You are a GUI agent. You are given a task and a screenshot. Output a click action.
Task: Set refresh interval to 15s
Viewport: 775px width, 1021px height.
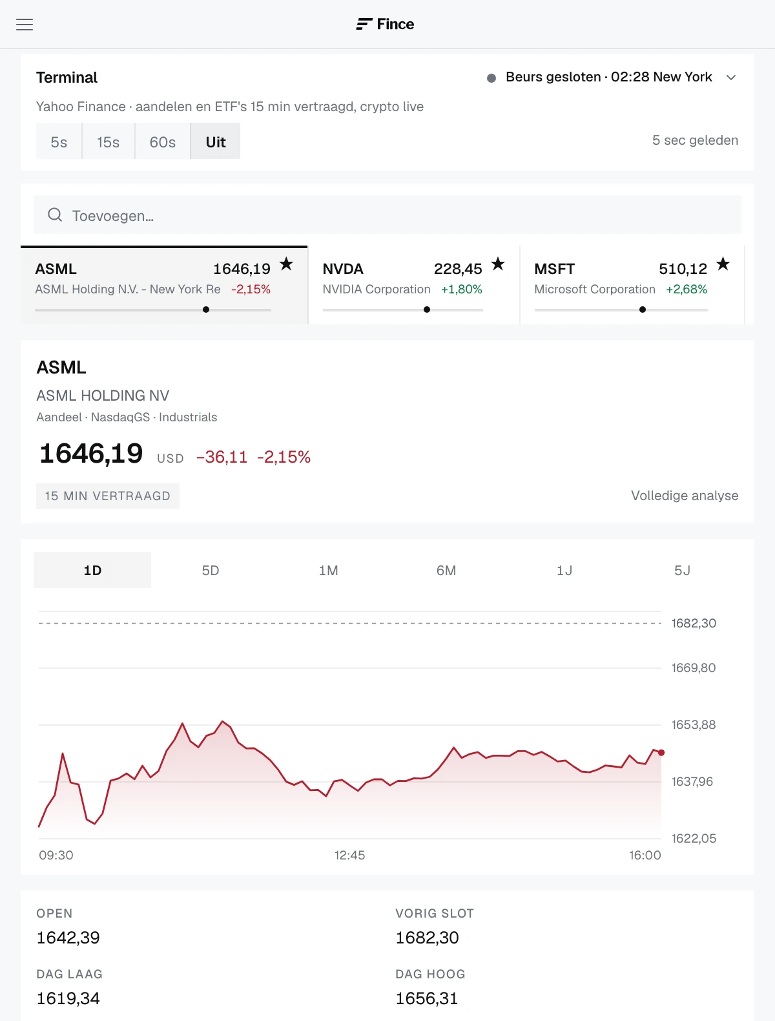click(108, 142)
